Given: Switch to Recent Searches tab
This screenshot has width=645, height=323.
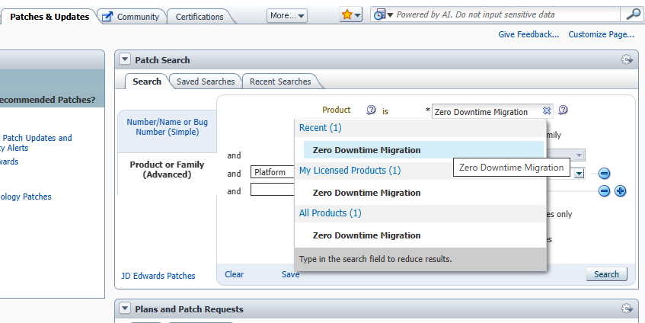Looking at the screenshot, I should [x=280, y=82].
